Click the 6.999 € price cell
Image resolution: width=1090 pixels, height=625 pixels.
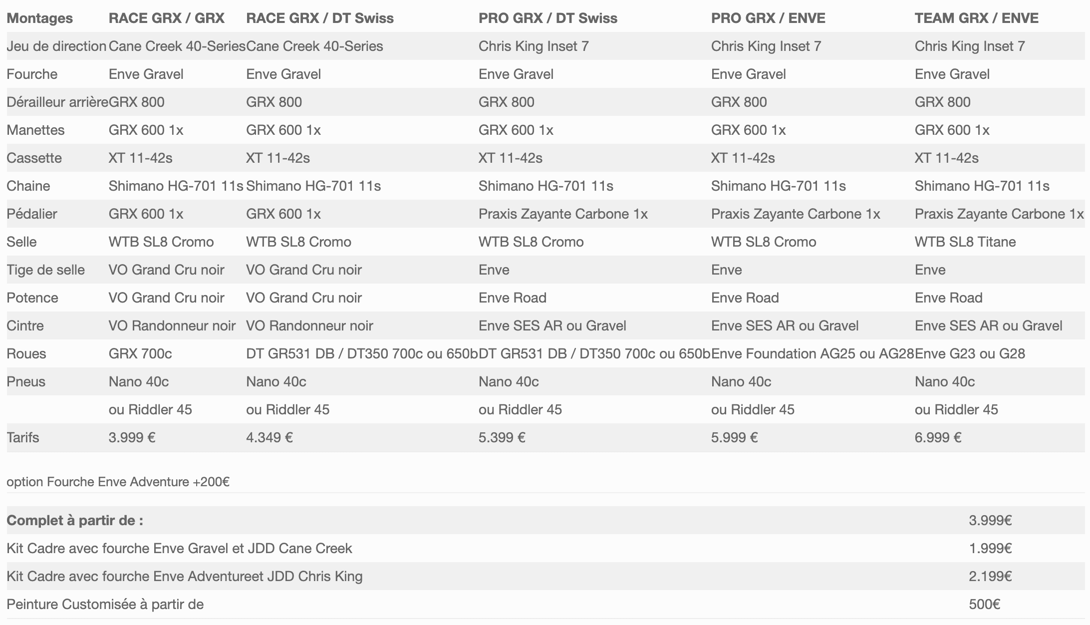(x=938, y=438)
